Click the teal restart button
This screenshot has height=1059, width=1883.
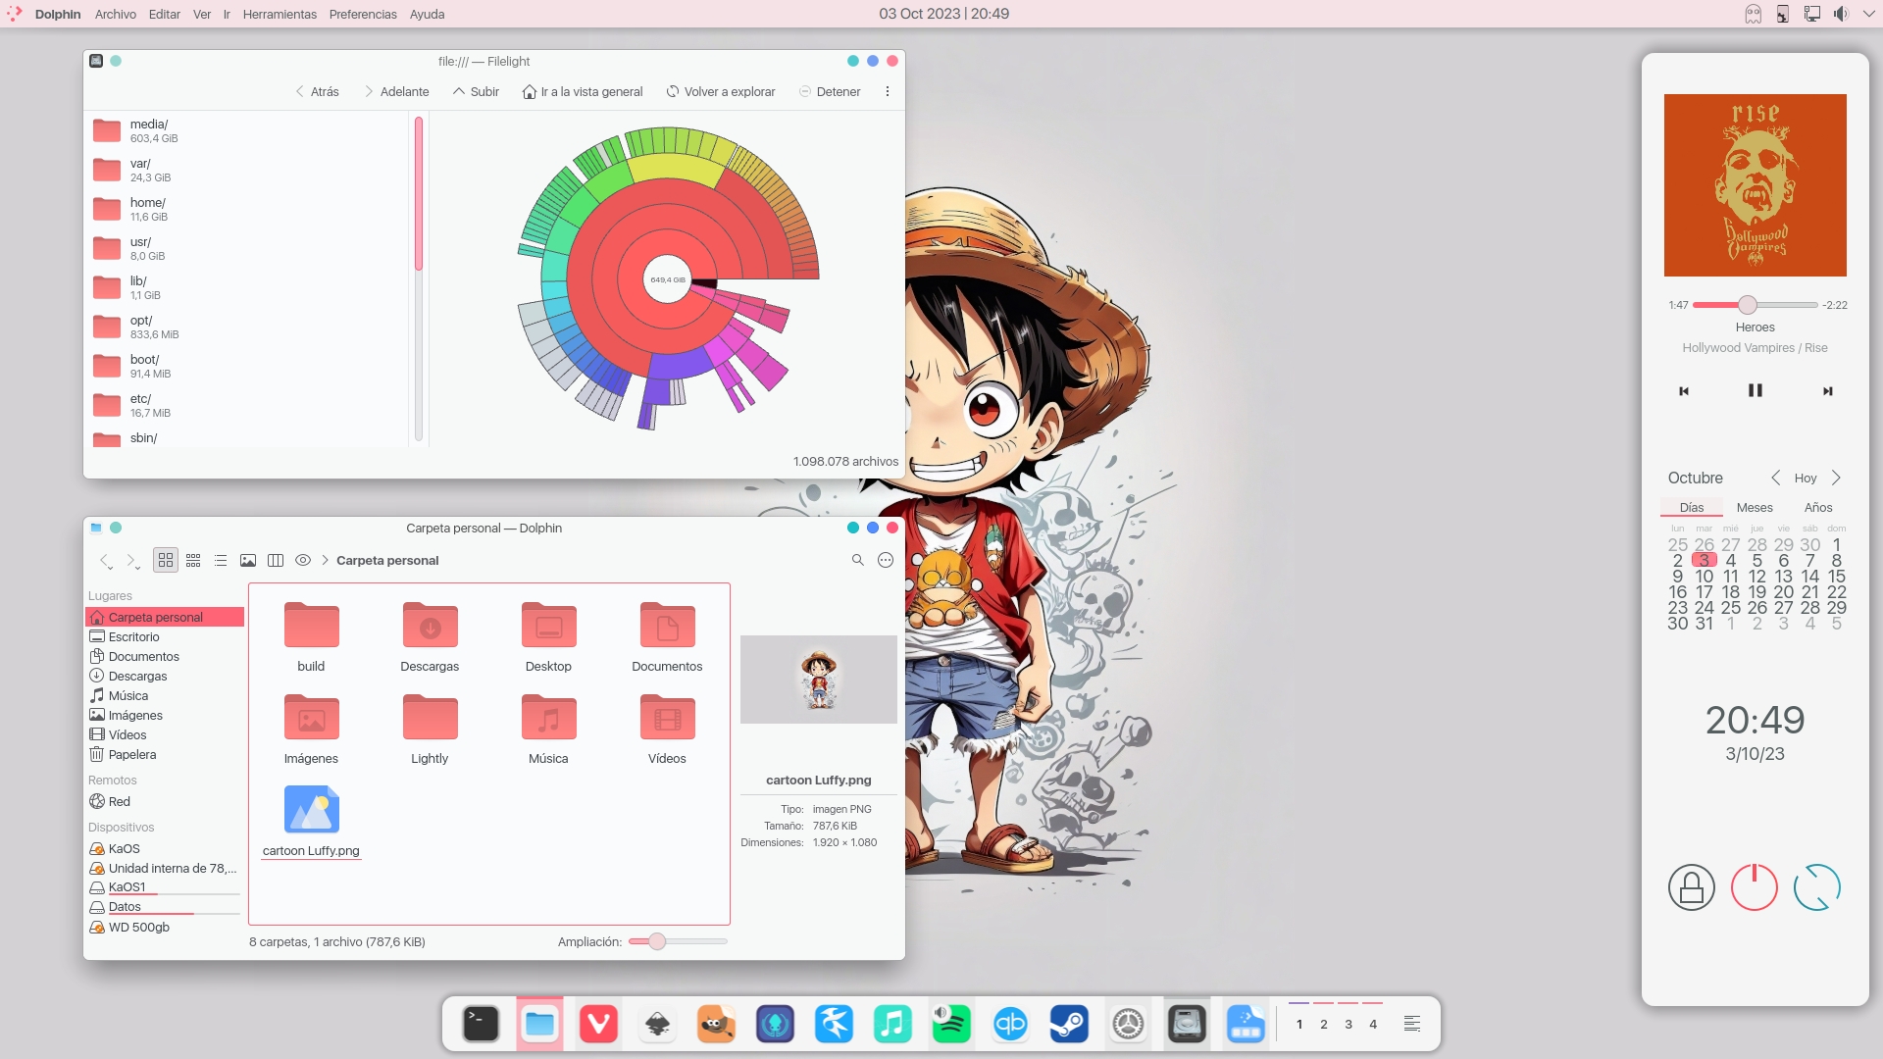pyautogui.click(x=1817, y=887)
